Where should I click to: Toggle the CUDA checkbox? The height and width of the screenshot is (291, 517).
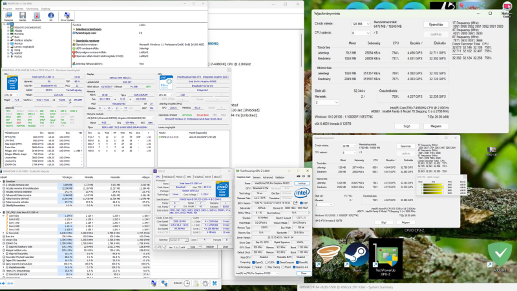click(x=266, y=263)
